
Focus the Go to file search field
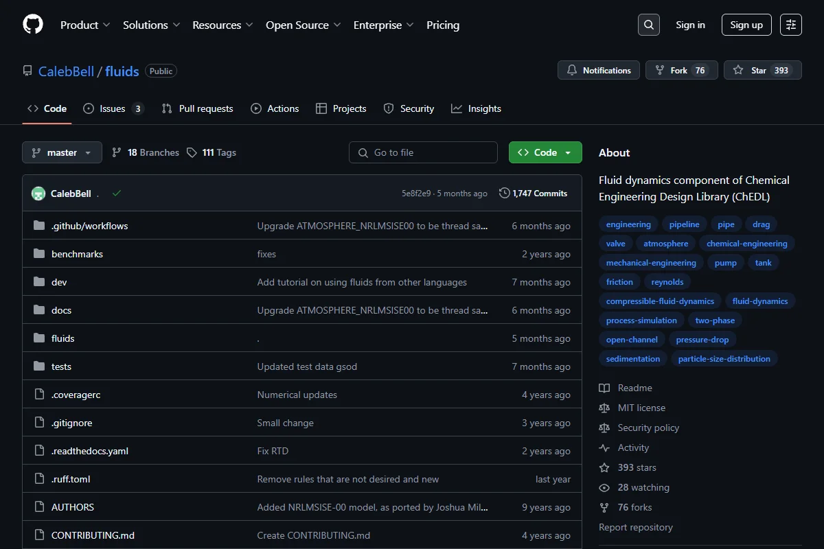[x=423, y=152]
